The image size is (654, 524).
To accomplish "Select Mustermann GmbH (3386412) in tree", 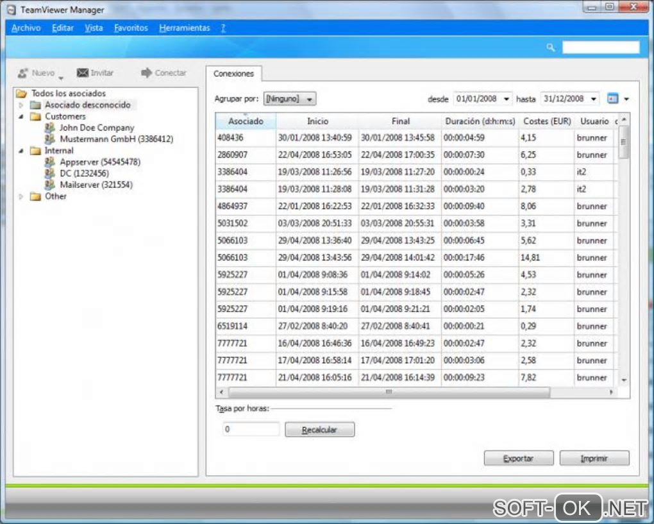I will point(116,139).
